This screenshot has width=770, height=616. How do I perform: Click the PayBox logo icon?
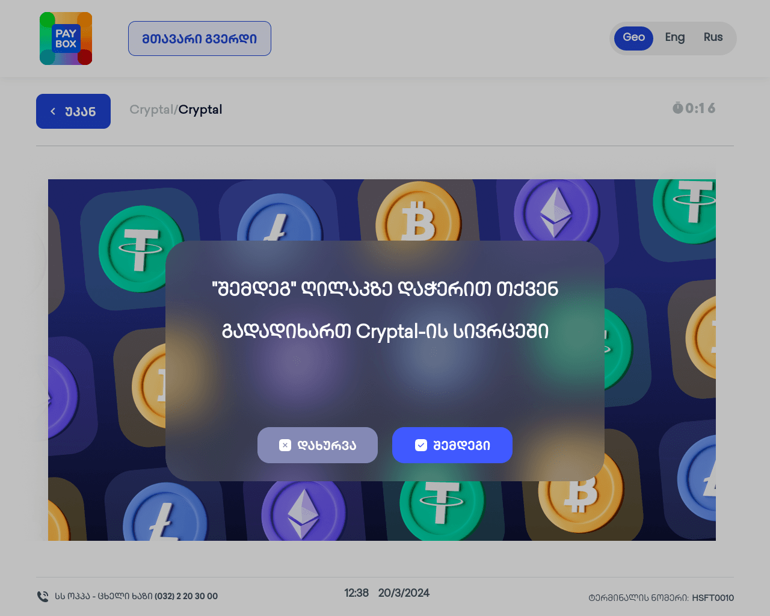point(66,38)
